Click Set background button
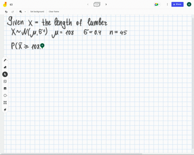 37,12
